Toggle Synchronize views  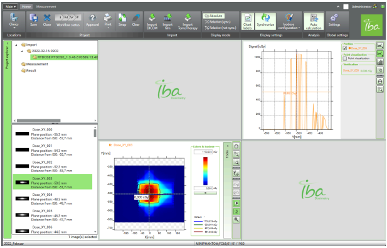pos(265,21)
